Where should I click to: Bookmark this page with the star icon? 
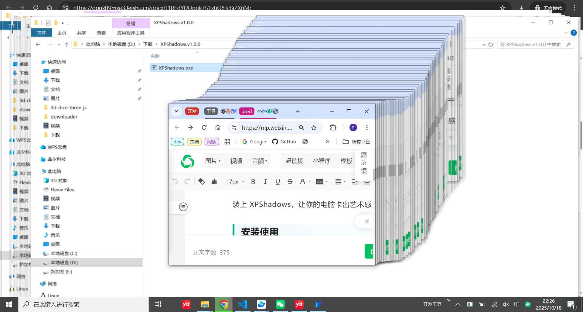point(314,128)
